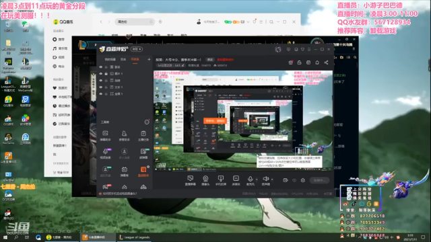
Task: Switch to League of Legends taskbar item
Action: coord(135,237)
